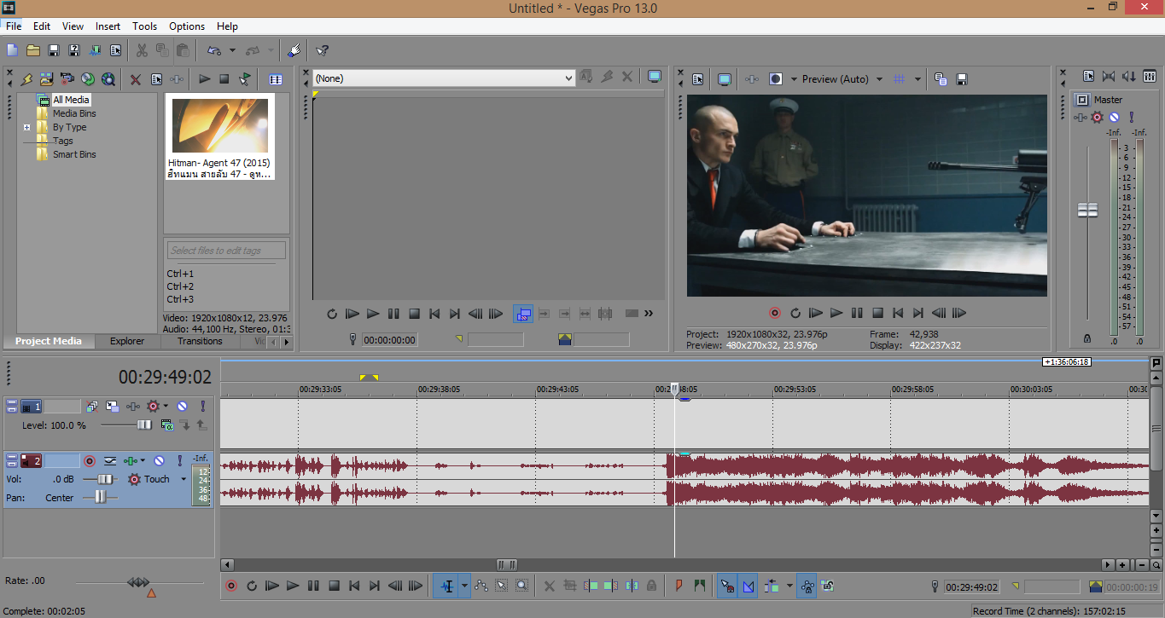Pause playback under the video preview
Viewport: 1165px width, 618px height.
click(857, 313)
